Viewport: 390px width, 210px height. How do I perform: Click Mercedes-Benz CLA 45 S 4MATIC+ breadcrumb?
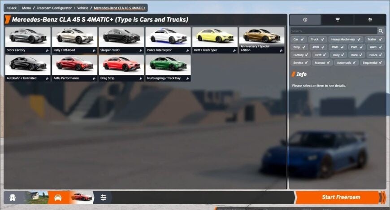pyautogui.click(x=119, y=8)
